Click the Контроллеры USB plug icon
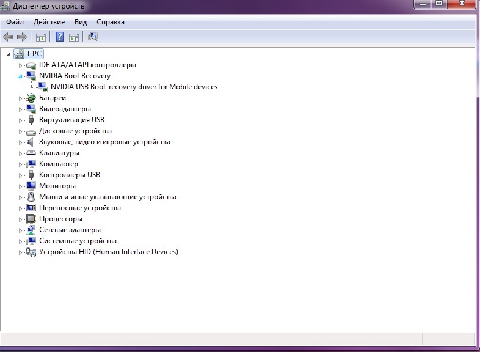The width and height of the screenshot is (480, 352). [x=31, y=175]
